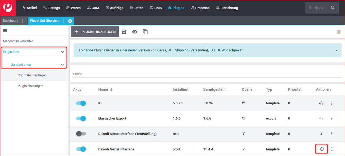Open the Prozesse menu
Image resolution: width=345 pixels, height=156 pixels.
pos(200,8)
